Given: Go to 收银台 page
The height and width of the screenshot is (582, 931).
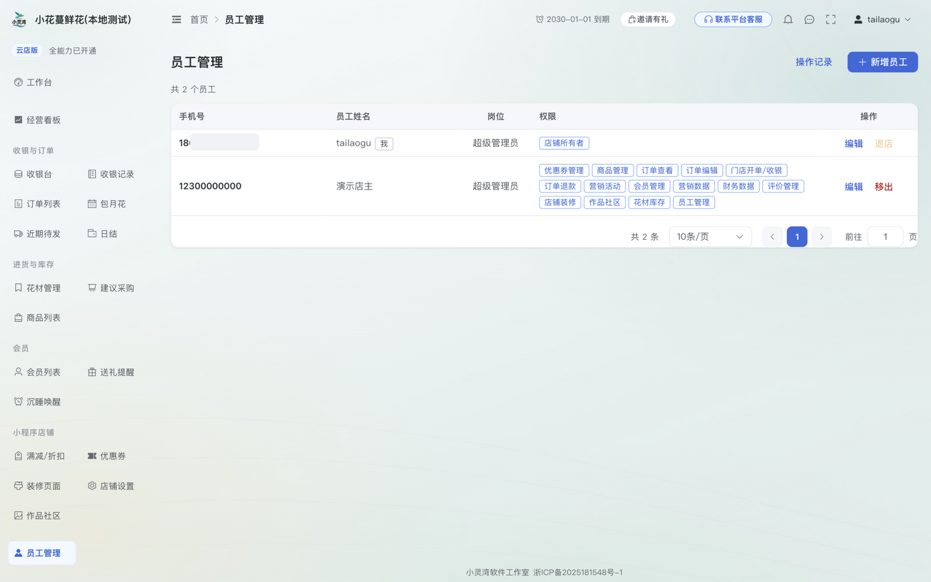Looking at the screenshot, I should (x=33, y=174).
